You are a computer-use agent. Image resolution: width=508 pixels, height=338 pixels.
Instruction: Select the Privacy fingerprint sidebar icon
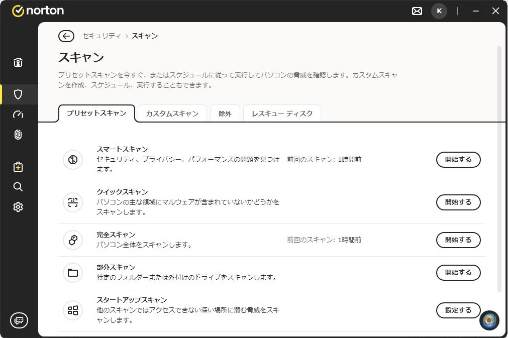18,135
